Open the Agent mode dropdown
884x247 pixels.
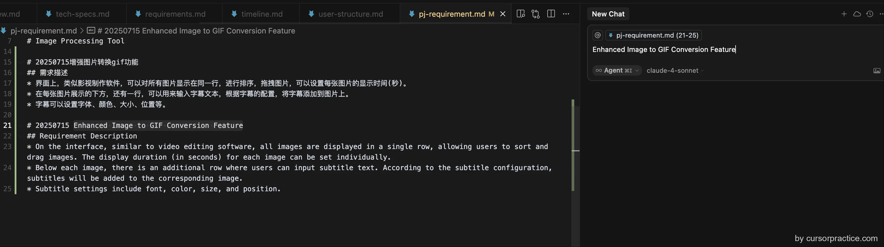point(617,70)
